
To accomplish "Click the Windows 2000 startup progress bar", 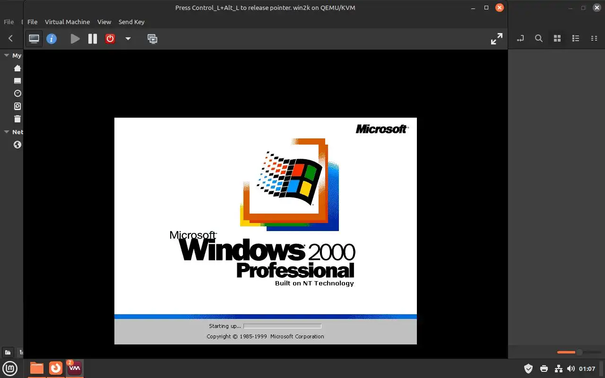I will 282,326.
